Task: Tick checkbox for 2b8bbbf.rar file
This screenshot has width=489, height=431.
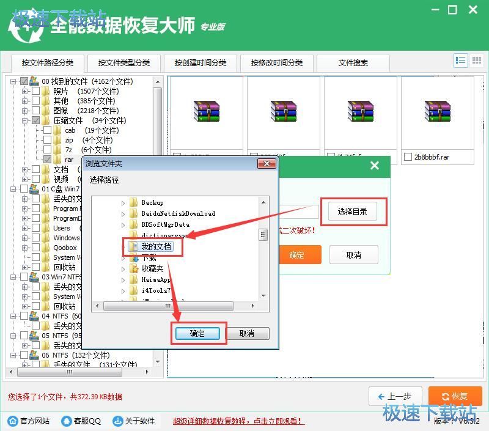Action: 408,157
